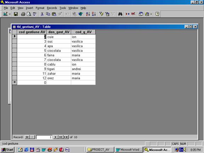Select the den_gest_AV column header
The image size is (204, 153).
point(59,32)
